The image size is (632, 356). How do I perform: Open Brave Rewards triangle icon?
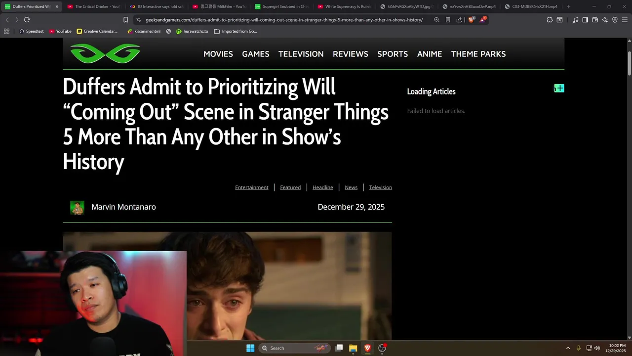click(x=483, y=20)
